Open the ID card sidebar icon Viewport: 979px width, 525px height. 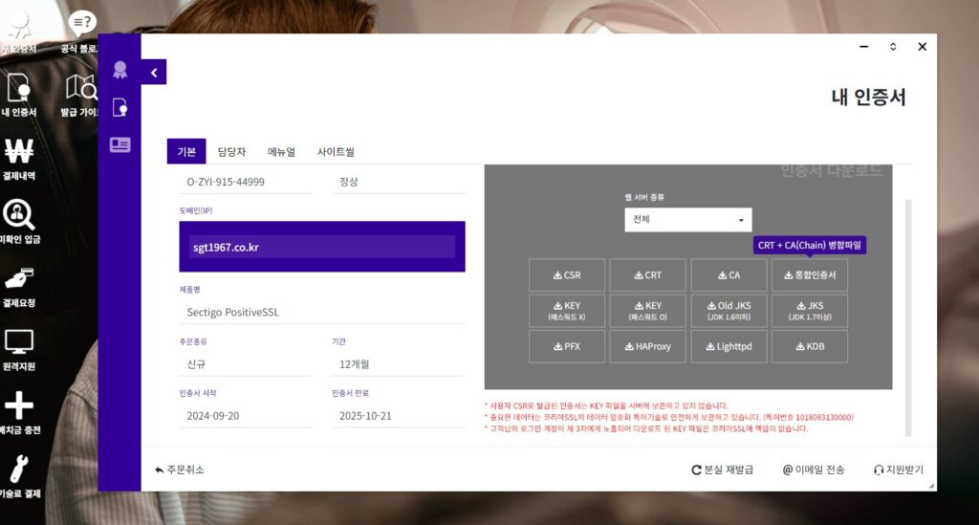(x=120, y=144)
